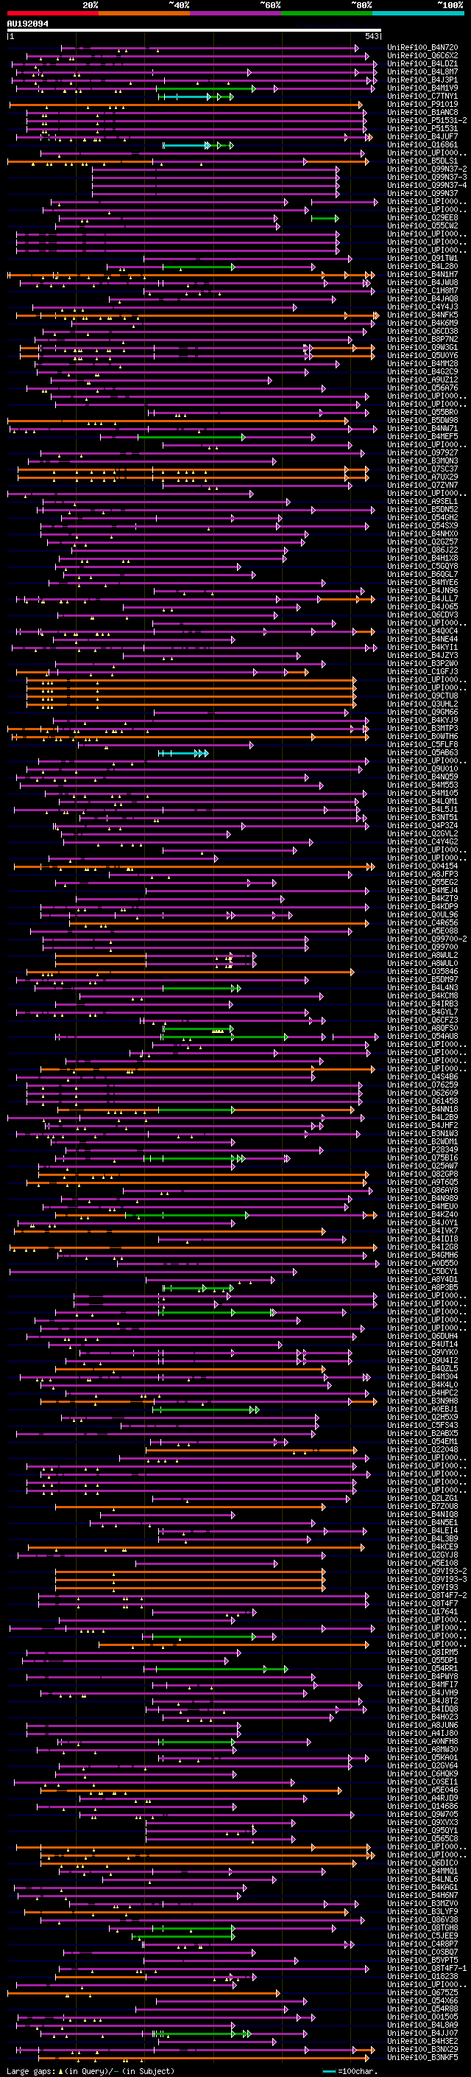Open hit UniRef100_B4N720

click(422, 48)
